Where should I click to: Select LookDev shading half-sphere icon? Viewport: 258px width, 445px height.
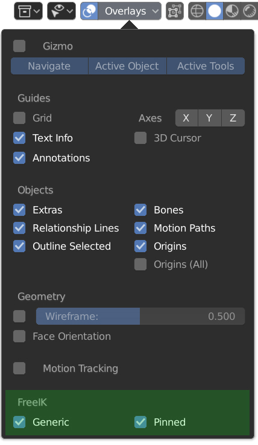[232, 11]
